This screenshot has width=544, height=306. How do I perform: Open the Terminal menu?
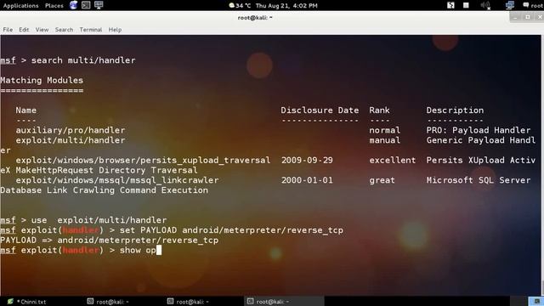point(91,30)
